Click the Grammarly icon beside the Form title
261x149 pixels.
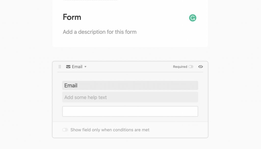coord(193,18)
